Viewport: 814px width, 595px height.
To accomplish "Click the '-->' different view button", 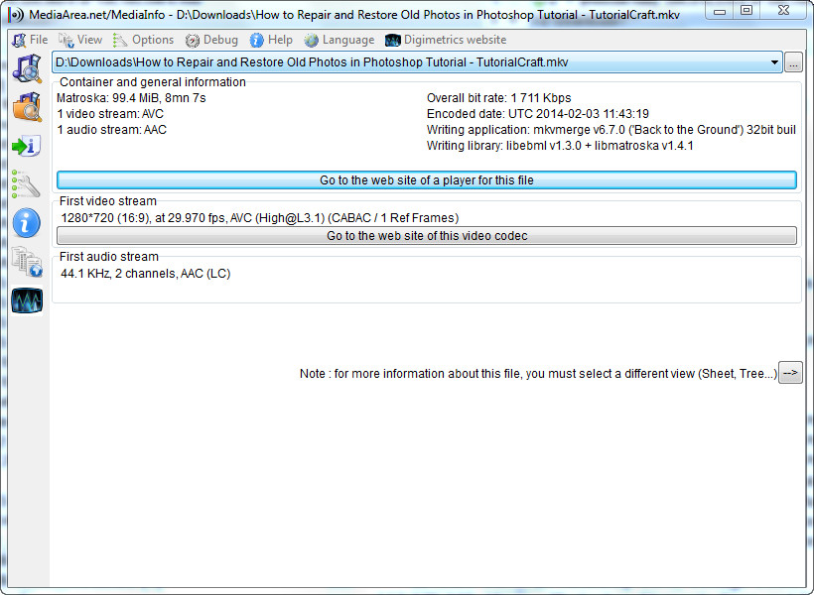I will tap(790, 373).
